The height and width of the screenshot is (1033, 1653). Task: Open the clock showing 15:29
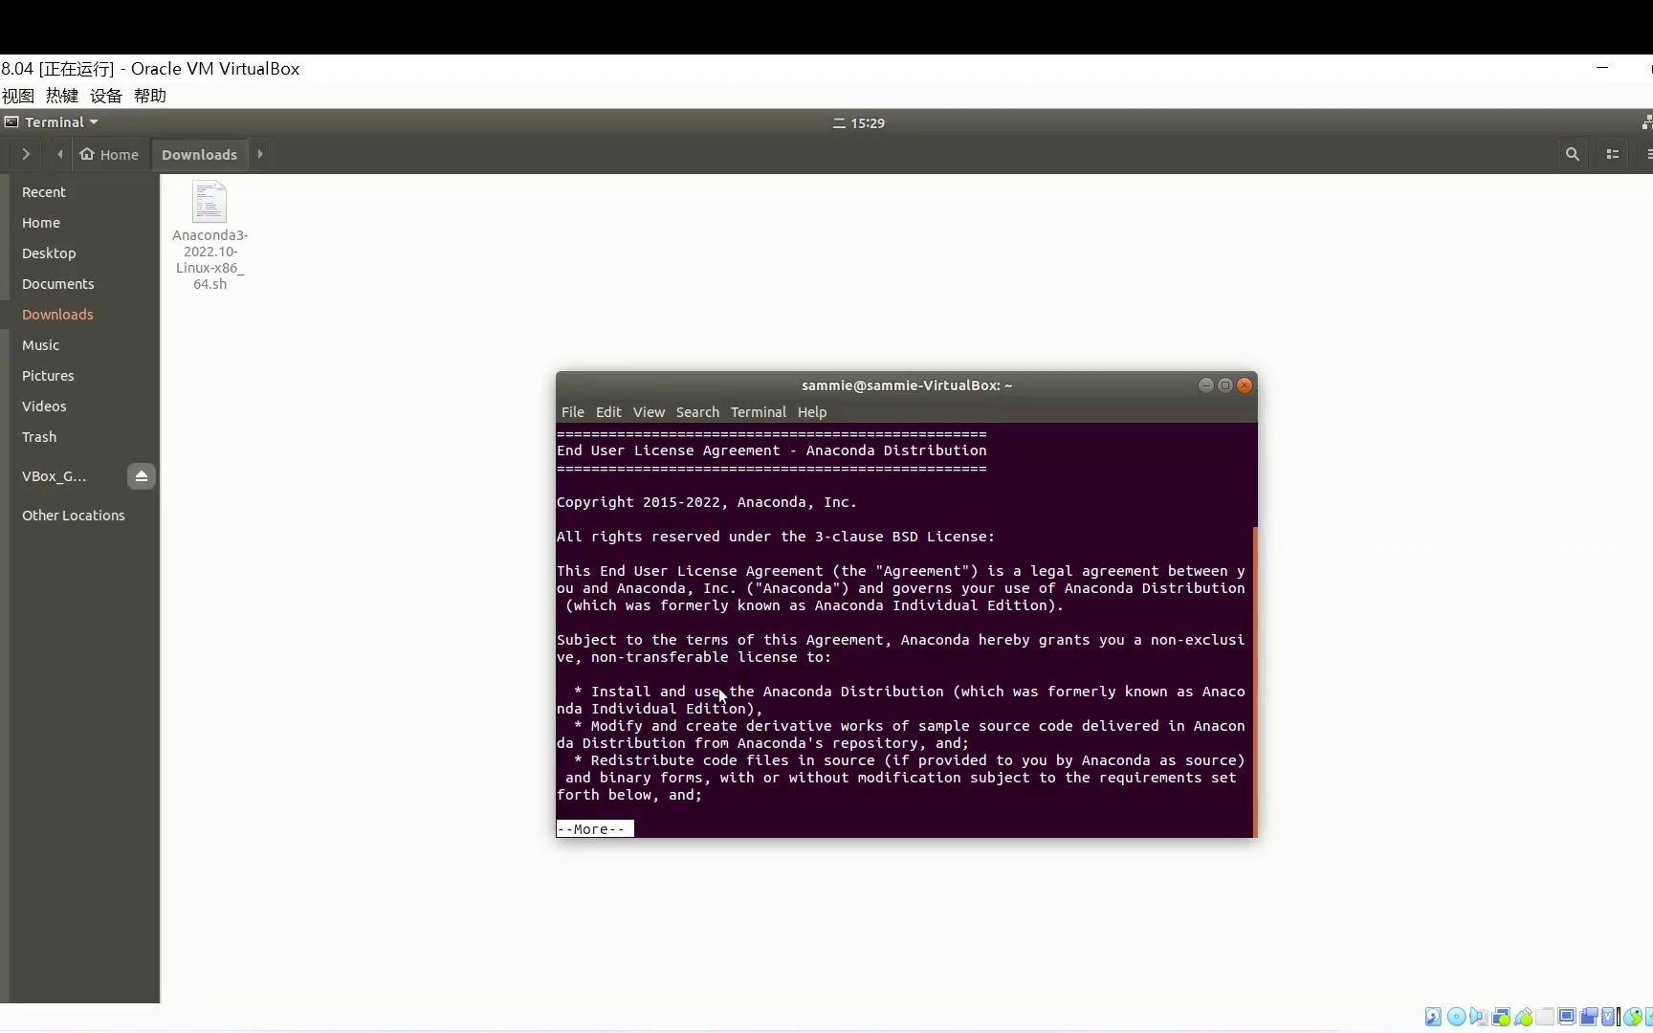click(x=859, y=123)
